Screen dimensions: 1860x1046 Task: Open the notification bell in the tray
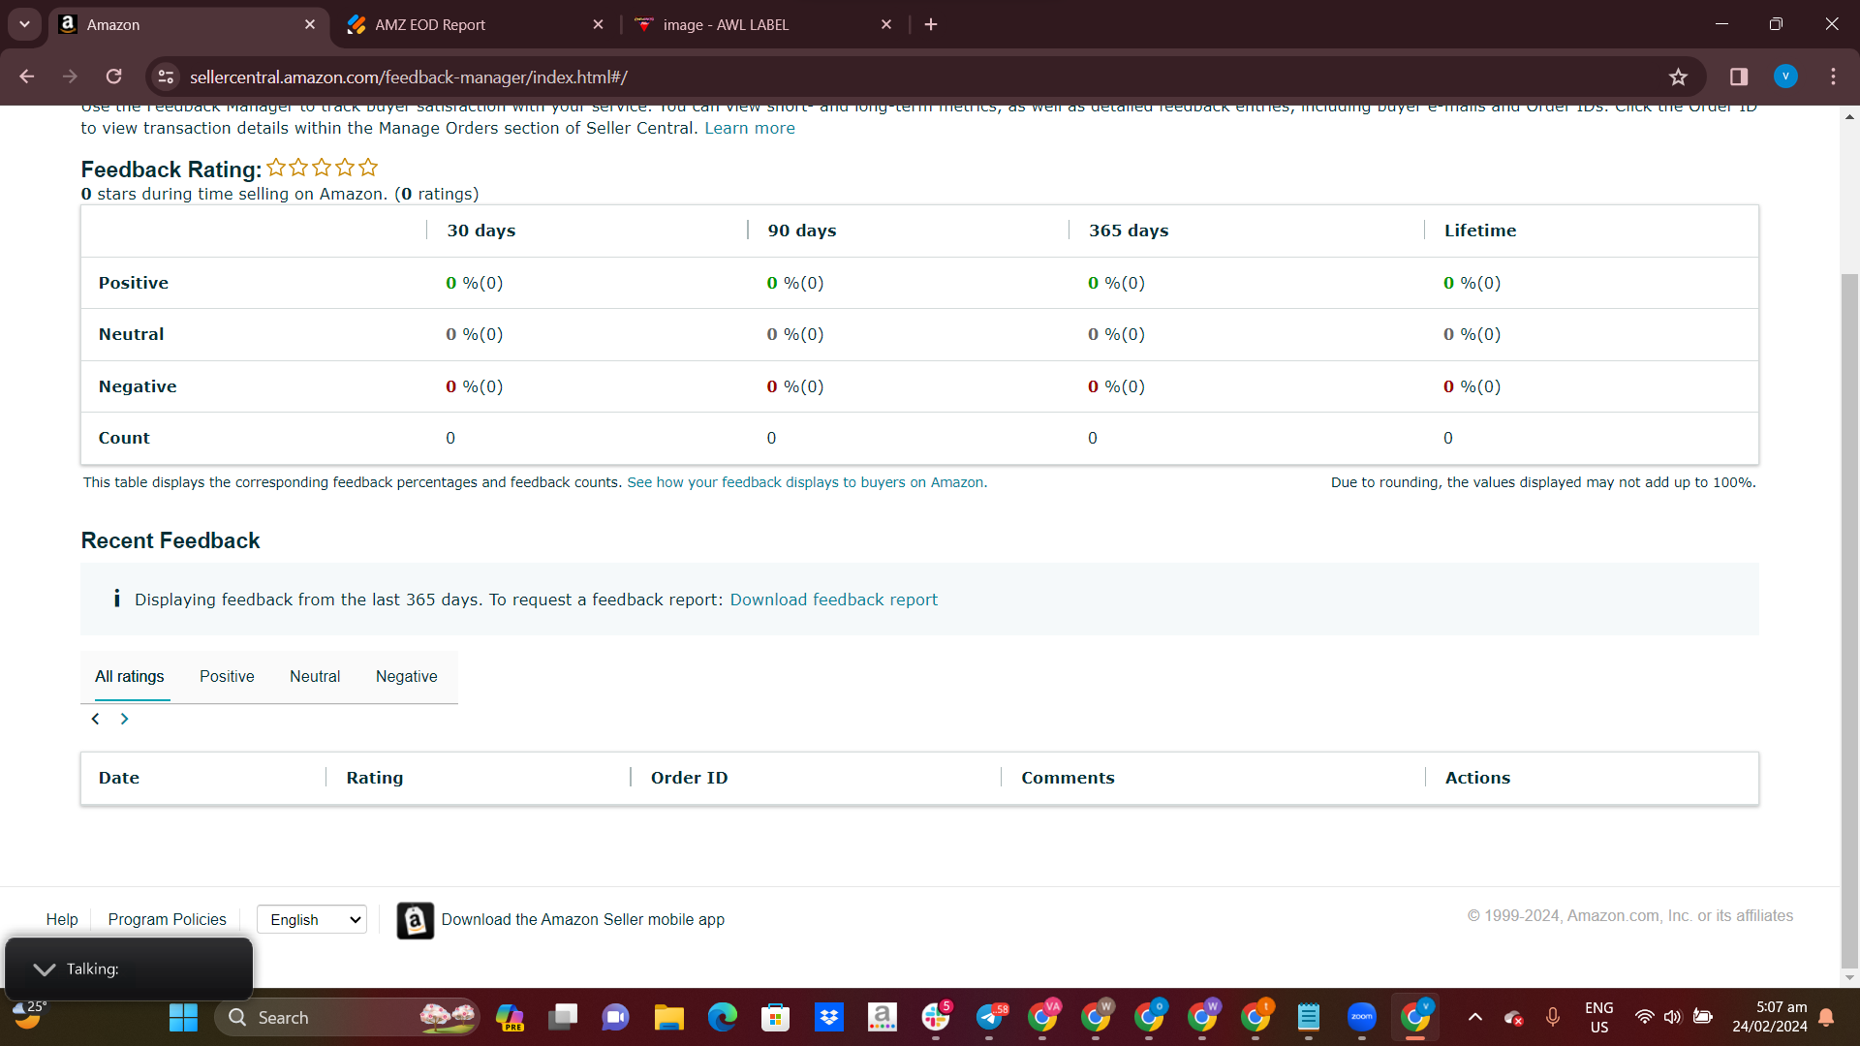(x=1826, y=1017)
